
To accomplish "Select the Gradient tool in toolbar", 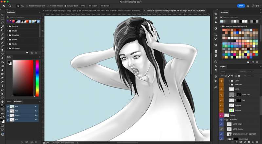I will pos(2,66).
